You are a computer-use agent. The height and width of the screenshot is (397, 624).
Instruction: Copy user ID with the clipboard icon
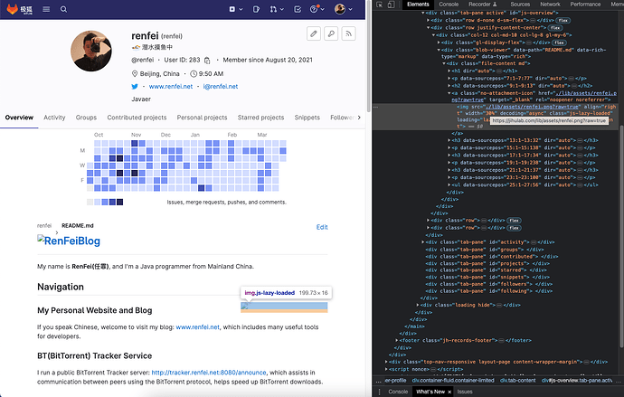(x=207, y=60)
